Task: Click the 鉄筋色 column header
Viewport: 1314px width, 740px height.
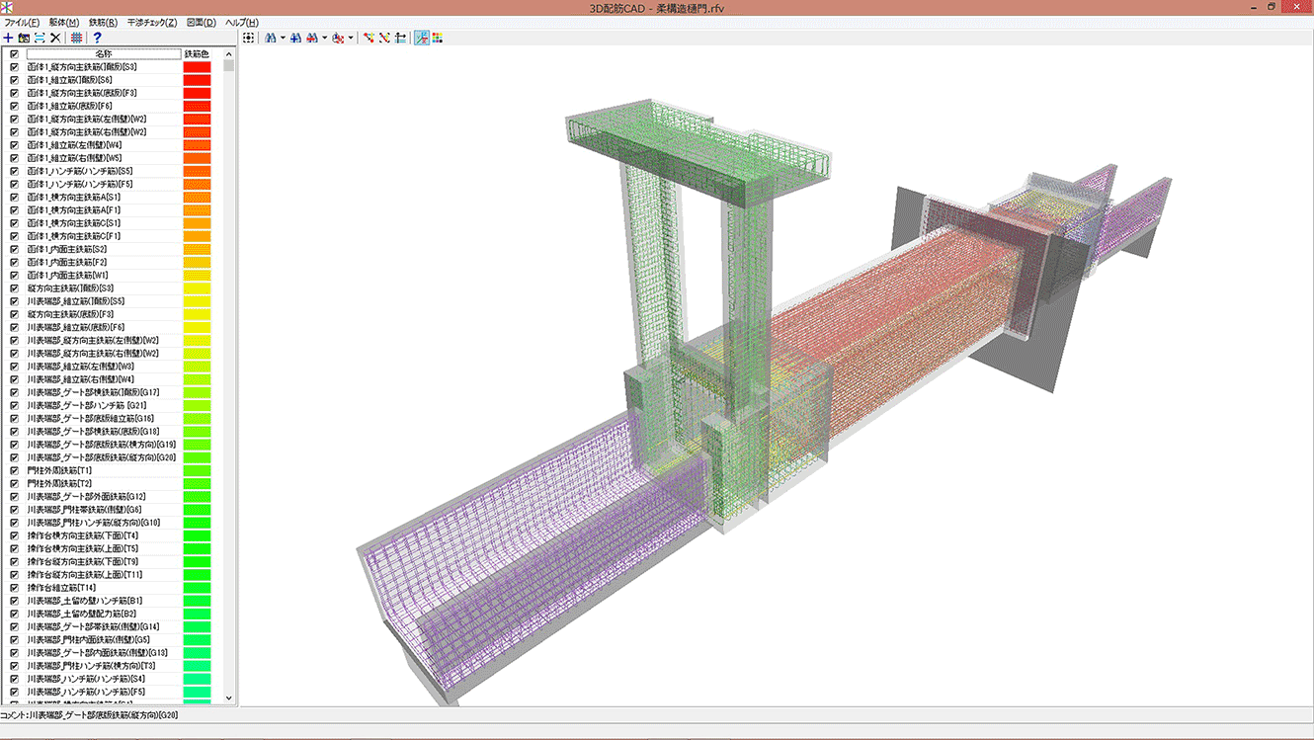Action: [197, 53]
